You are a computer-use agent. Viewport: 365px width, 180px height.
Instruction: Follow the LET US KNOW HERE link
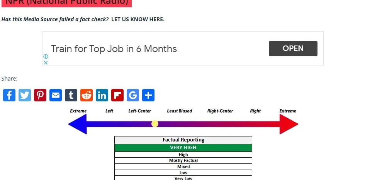[x=138, y=19]
